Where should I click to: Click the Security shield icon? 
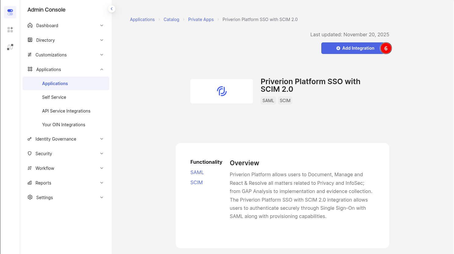tap(30, 153)
